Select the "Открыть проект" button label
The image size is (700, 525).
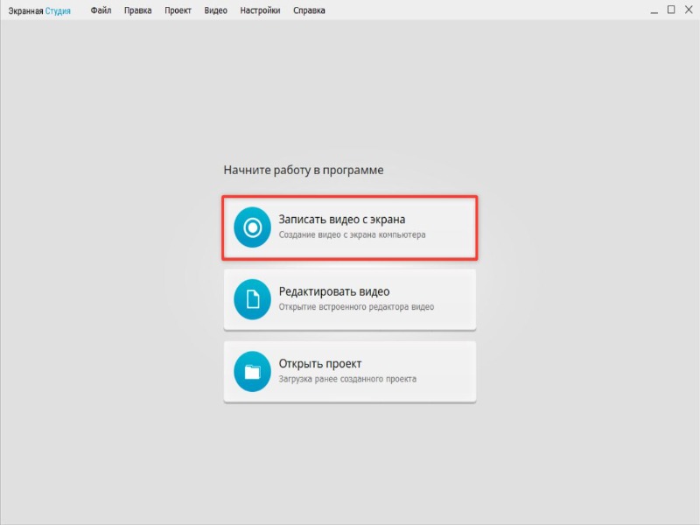(x=319, y=363)
